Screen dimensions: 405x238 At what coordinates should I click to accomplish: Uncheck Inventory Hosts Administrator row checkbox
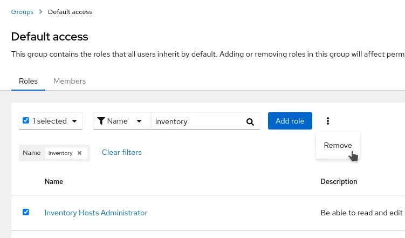pyautogui.click(x=26, y=212)
